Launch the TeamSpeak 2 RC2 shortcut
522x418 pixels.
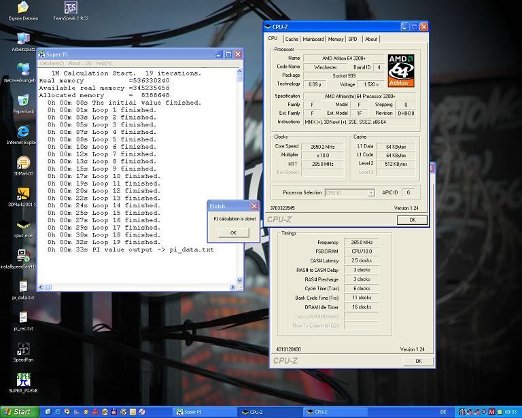click(71, 7)
